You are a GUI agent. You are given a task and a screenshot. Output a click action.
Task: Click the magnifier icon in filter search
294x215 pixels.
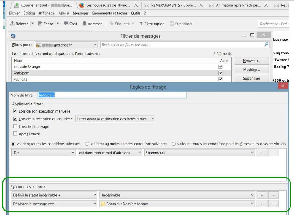click(266, 45)
